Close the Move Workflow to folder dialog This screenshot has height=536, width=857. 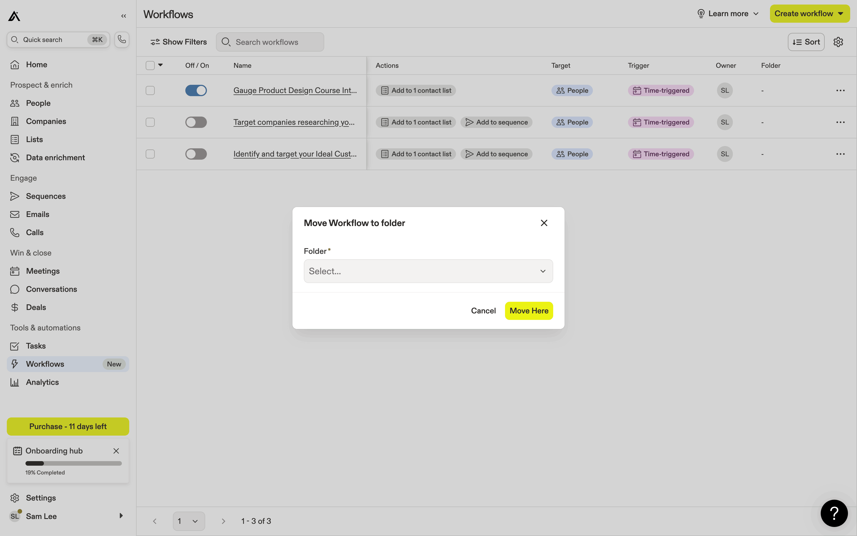(544, 223)
